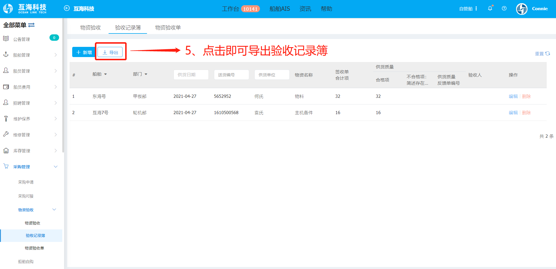This screenshot has height=269, width=556.
Task: Open the 资讯 top menu
Action: coord(305,9)
